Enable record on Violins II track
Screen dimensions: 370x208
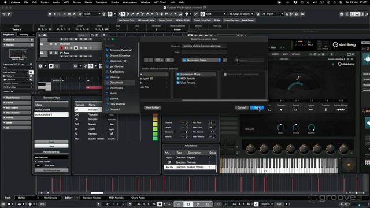tap(62, 48)
